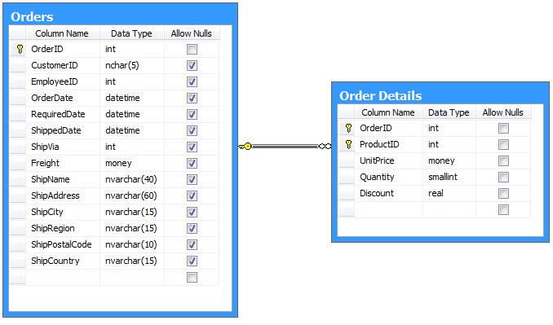
Task: Uncheck Allow Nulls for OrderDate
Action: [x=192, y=98]
